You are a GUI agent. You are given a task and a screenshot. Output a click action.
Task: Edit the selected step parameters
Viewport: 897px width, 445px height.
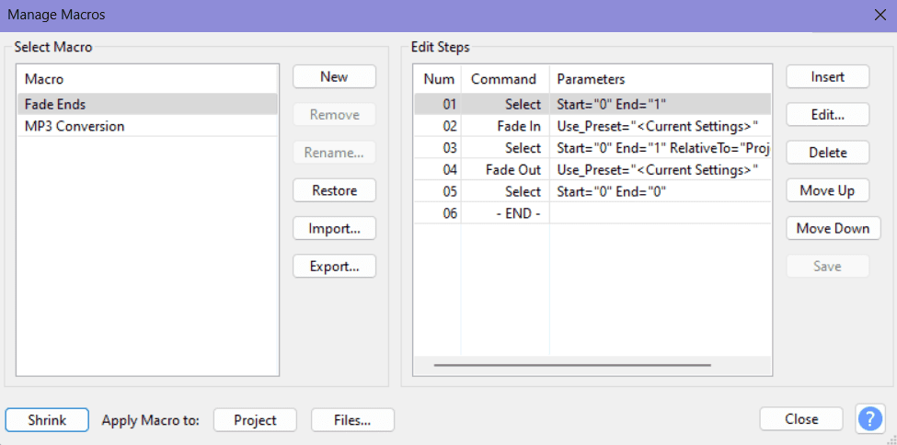coord(827,115)
